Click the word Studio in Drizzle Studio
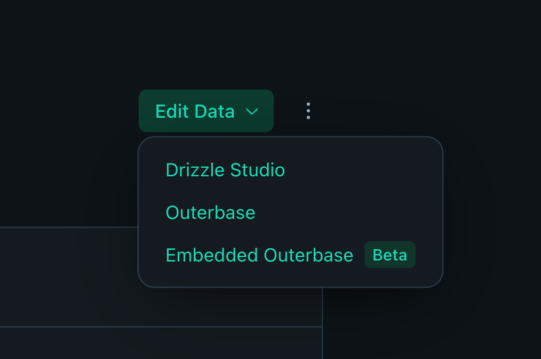 (x=257, y=170)
